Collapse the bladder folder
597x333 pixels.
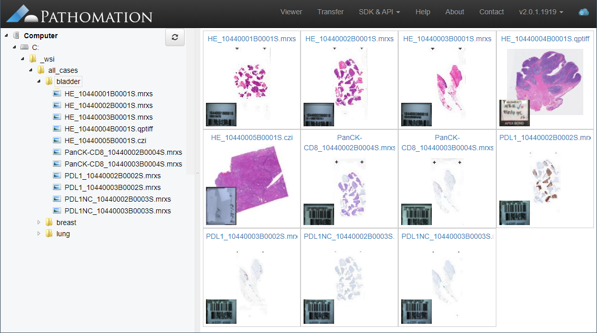click(39, 81)
